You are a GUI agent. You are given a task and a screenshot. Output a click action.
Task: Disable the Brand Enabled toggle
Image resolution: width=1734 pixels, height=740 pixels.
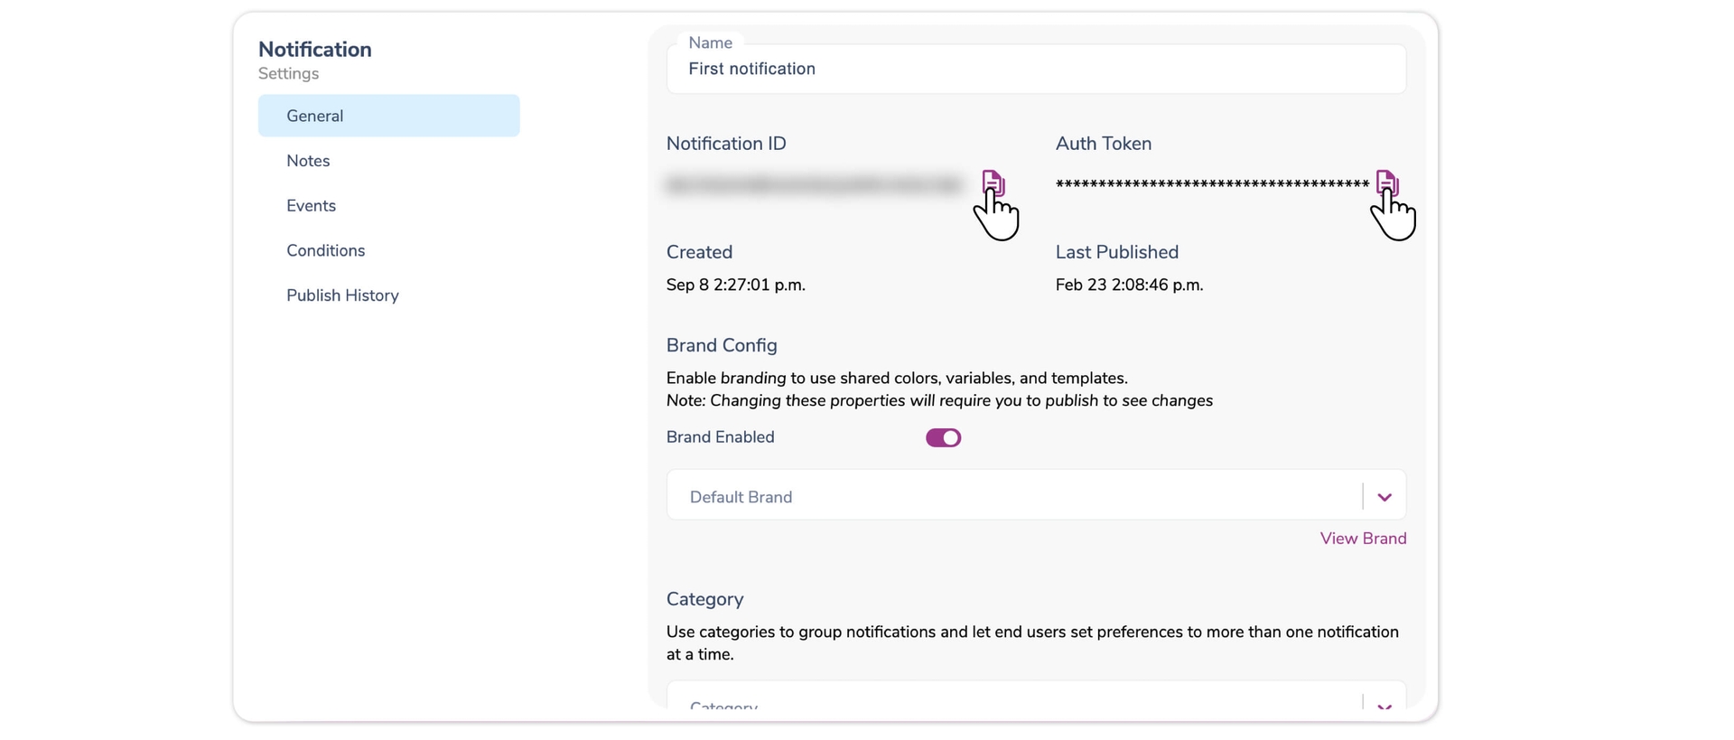tap(943, 438)
